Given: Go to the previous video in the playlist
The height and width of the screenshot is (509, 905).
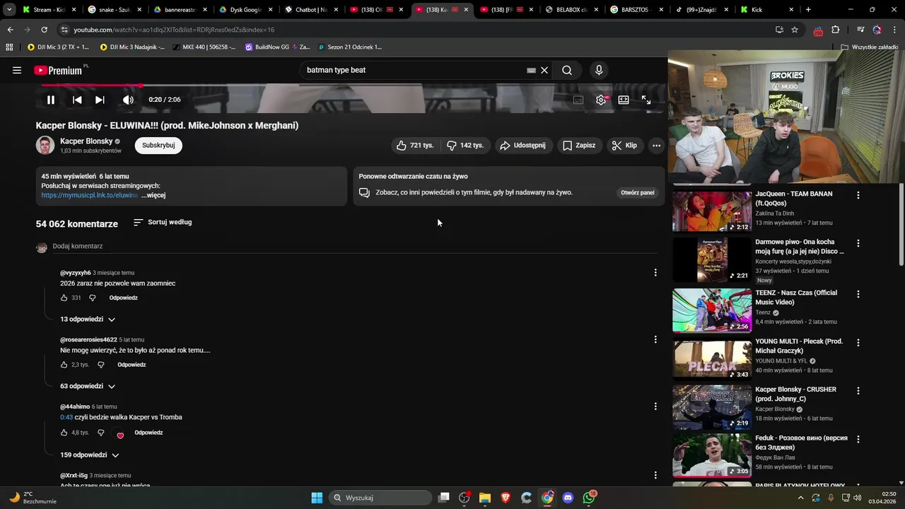Looking at the screenshot, I should [x=77, y=100].
